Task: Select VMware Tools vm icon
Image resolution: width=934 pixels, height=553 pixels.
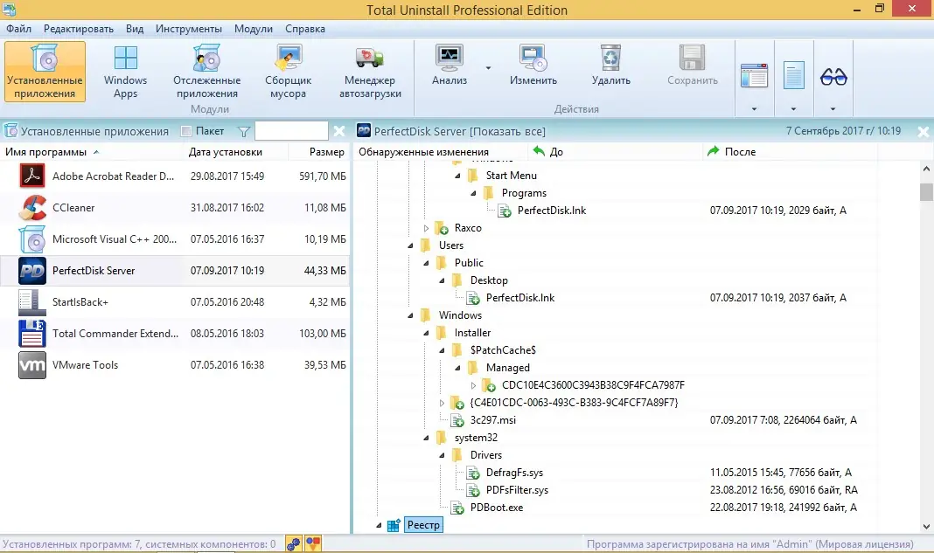Action: click(32, 365)
